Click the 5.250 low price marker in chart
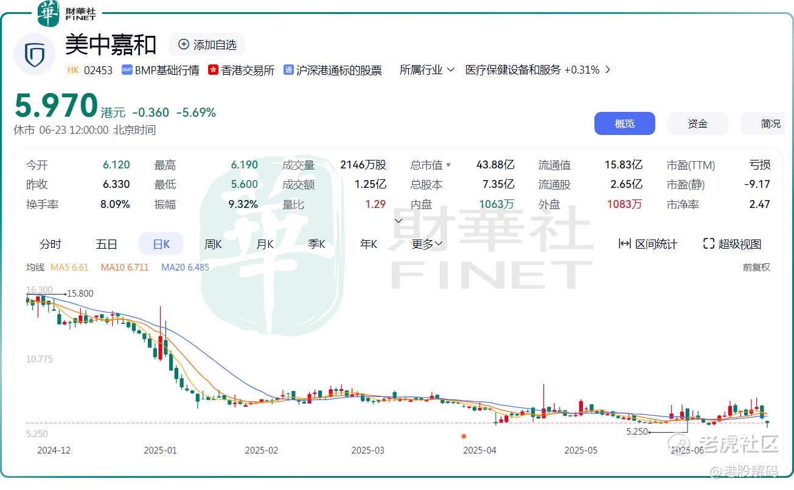This screenshot has width=794, height=490. [637, 432]
